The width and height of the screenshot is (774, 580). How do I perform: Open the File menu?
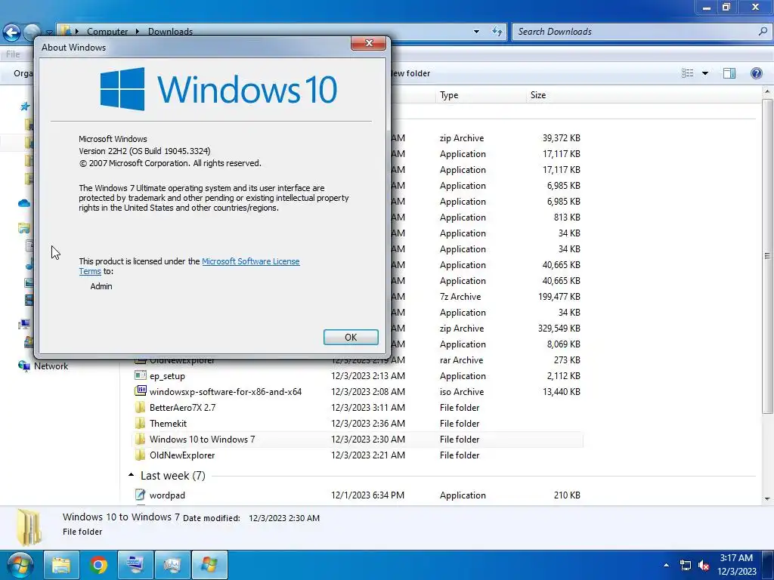14,54
